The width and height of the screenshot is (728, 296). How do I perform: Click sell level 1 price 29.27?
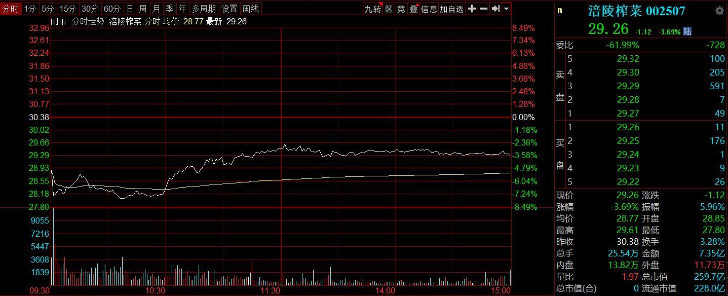[628, 114]
